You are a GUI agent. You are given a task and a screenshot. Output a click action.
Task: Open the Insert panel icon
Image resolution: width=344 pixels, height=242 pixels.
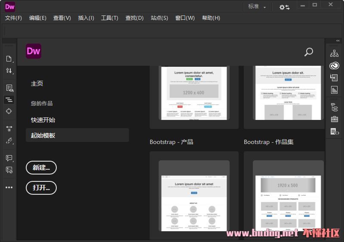click(334, 78)
